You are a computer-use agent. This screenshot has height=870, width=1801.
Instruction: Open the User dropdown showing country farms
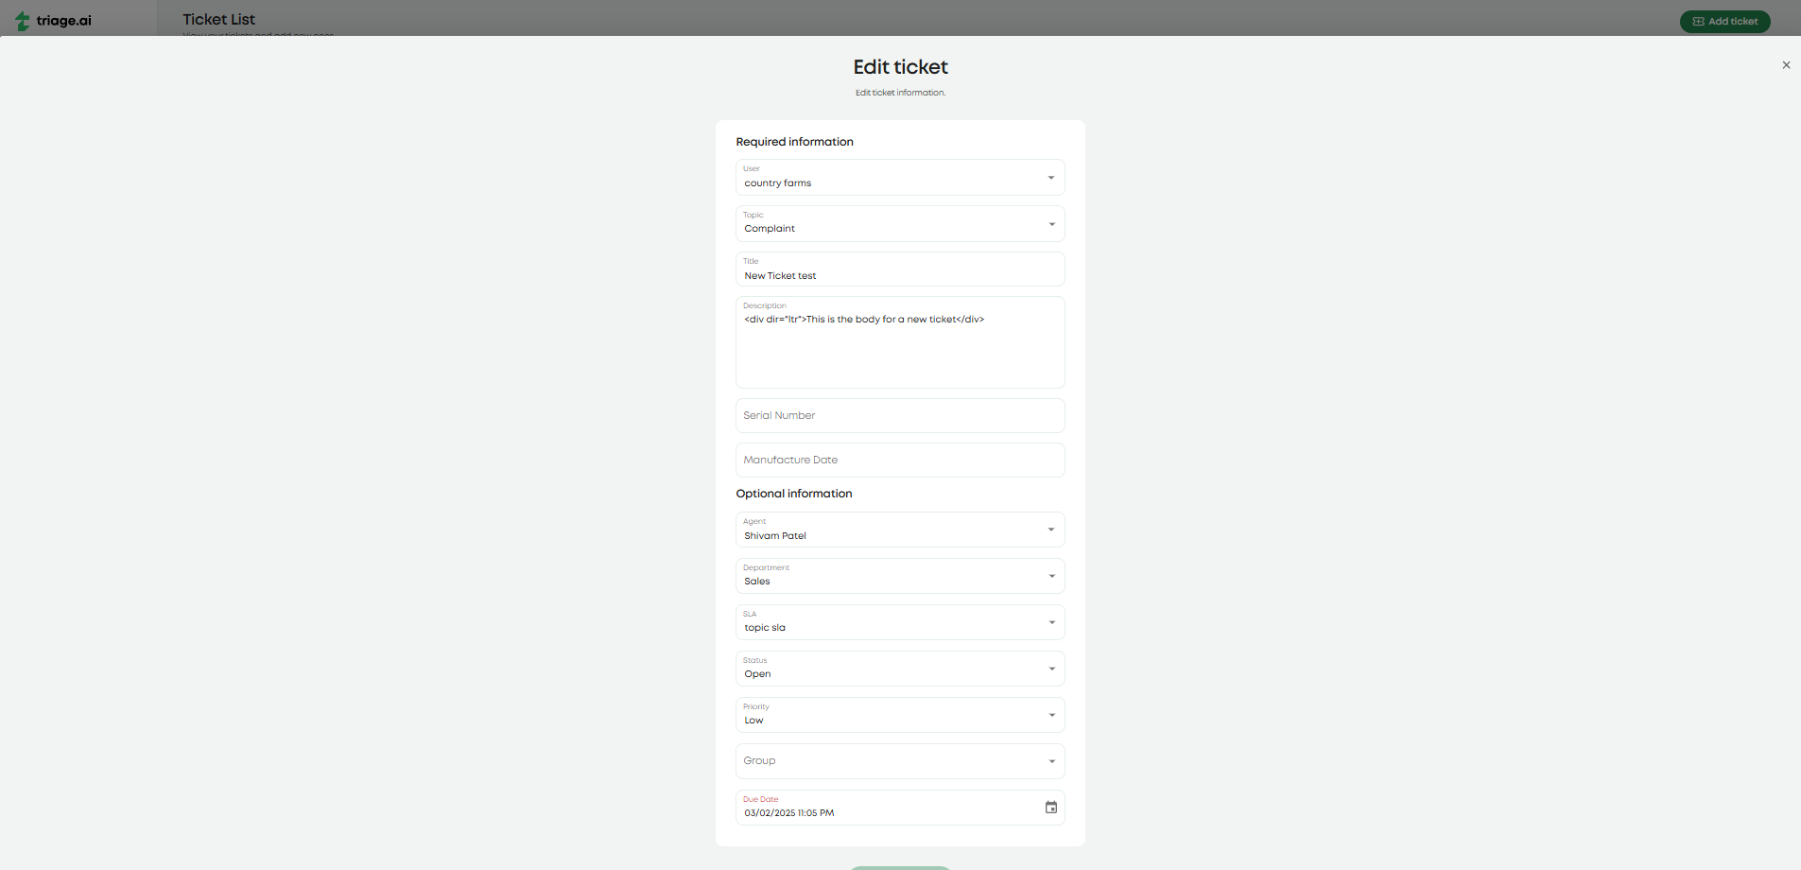[x=1049, y=177]
